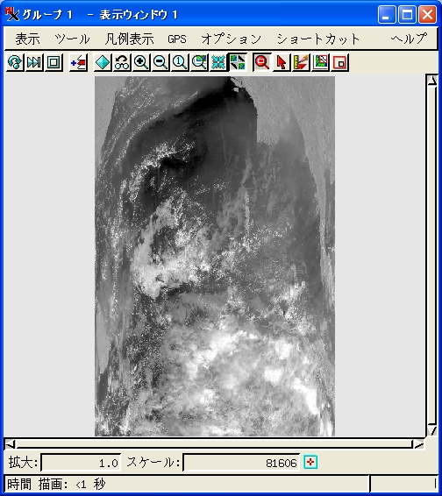Toggle the red zoom box tool
The image size is (442, 496).
262,62
